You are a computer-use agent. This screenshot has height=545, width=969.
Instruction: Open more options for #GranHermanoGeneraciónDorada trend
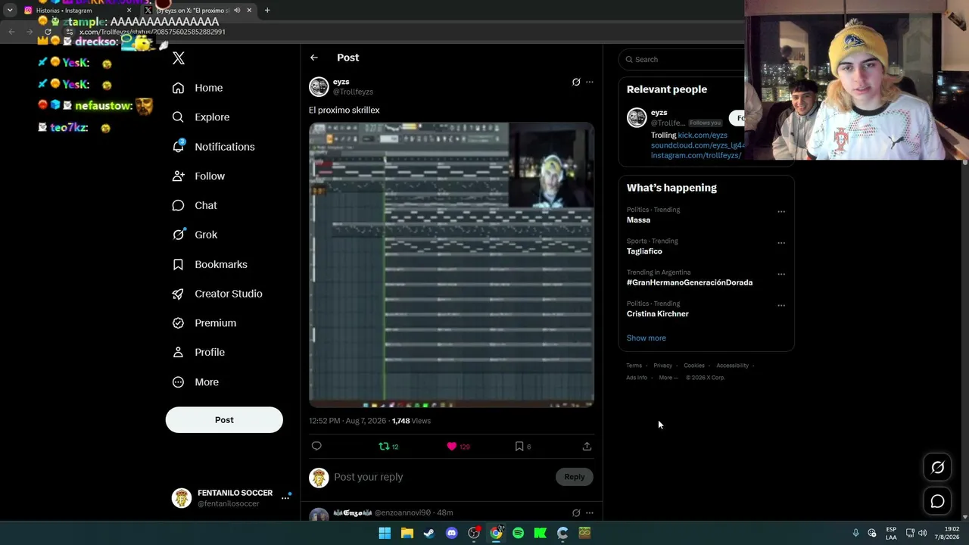[x=781, y=274]
